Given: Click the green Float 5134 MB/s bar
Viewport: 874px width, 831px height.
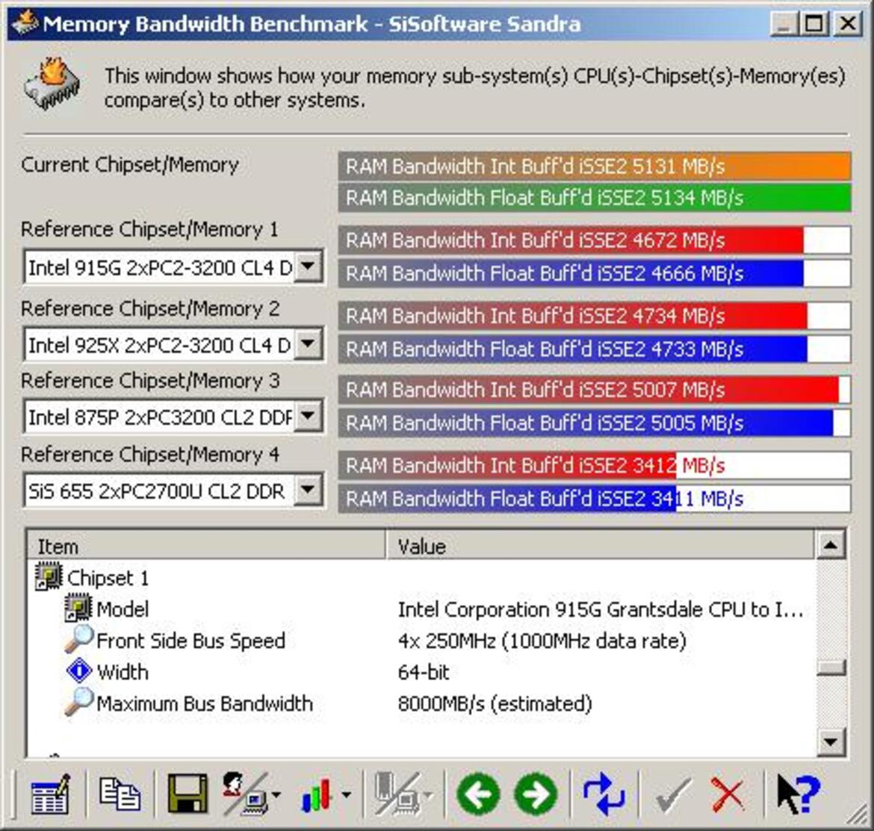Looking at the screenshot, I should click(595, 198).
